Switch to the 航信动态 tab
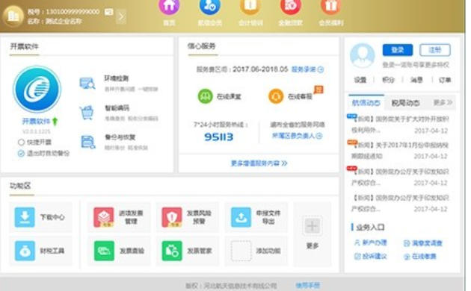 tap(366, 103)
